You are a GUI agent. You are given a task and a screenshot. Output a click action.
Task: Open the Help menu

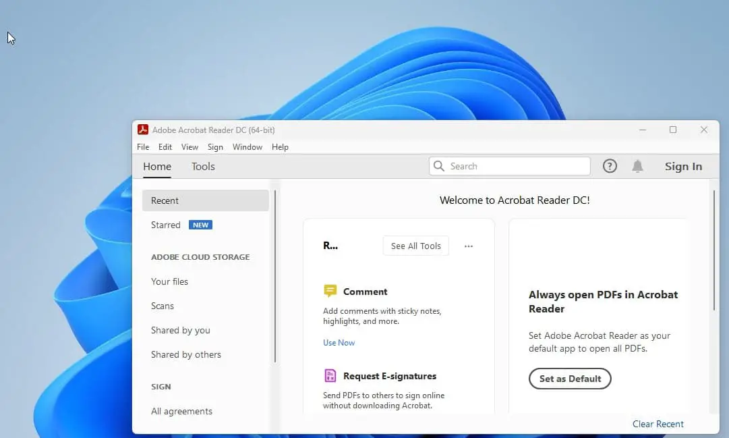[x=280, y=147]
